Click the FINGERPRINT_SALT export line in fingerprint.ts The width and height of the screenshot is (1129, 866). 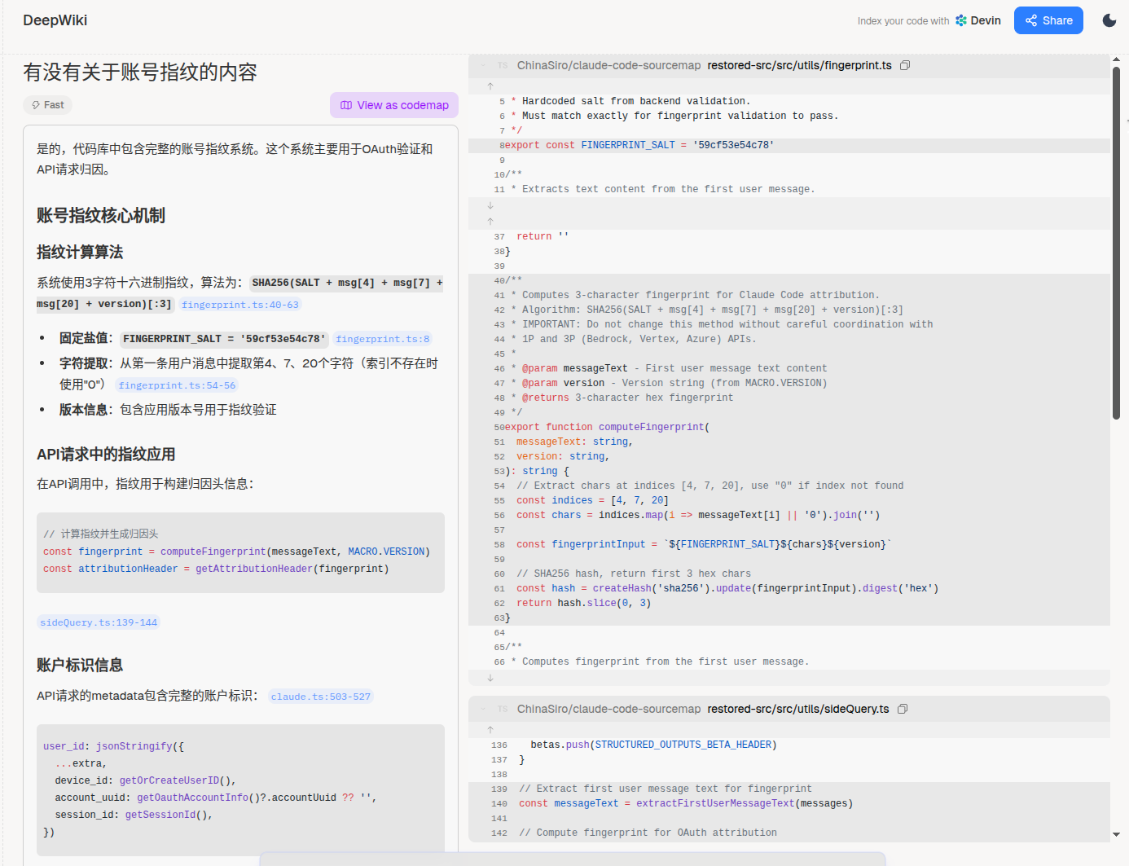click(789, 145)
